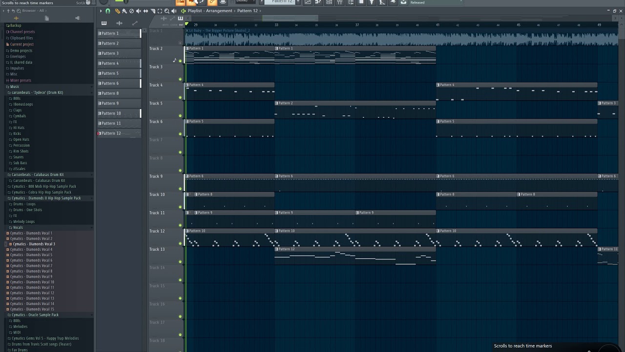This screenshot has width=625, height=352.
Task: Click bar 41 on the timeline ruler
Action: [437, 25]
